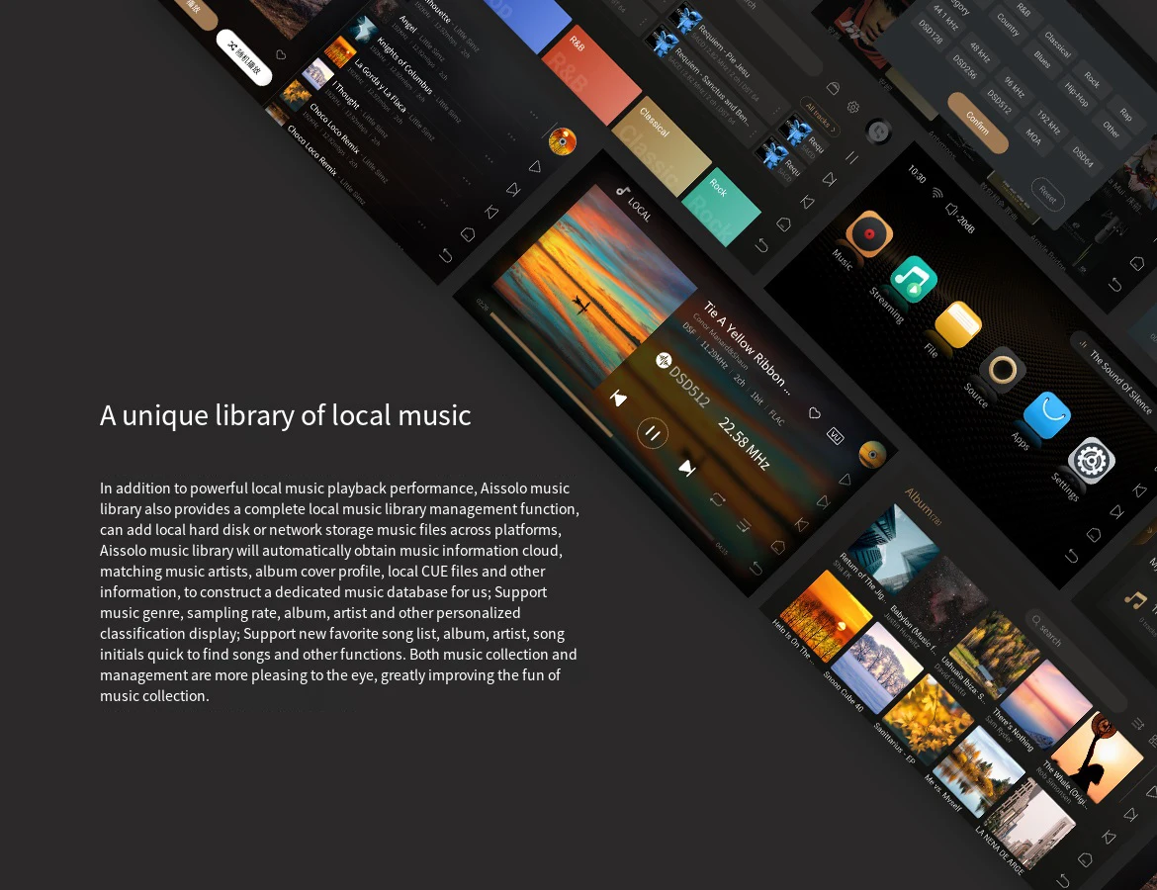Click the Album header on album grid screen
This screenshot has width=1157, height=890.
pos(923,506)
